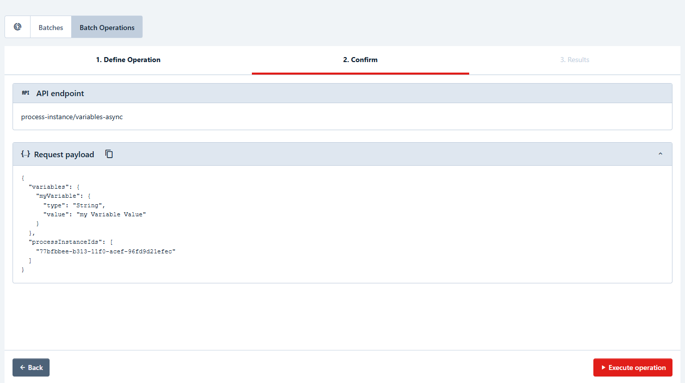Click the process instance ID string in payload
The width and height of the screenshot is (685, 383).
coord(106,251)
